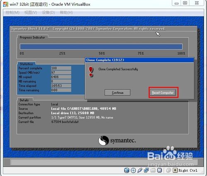Click the network adapters status icon

point(146,170)
